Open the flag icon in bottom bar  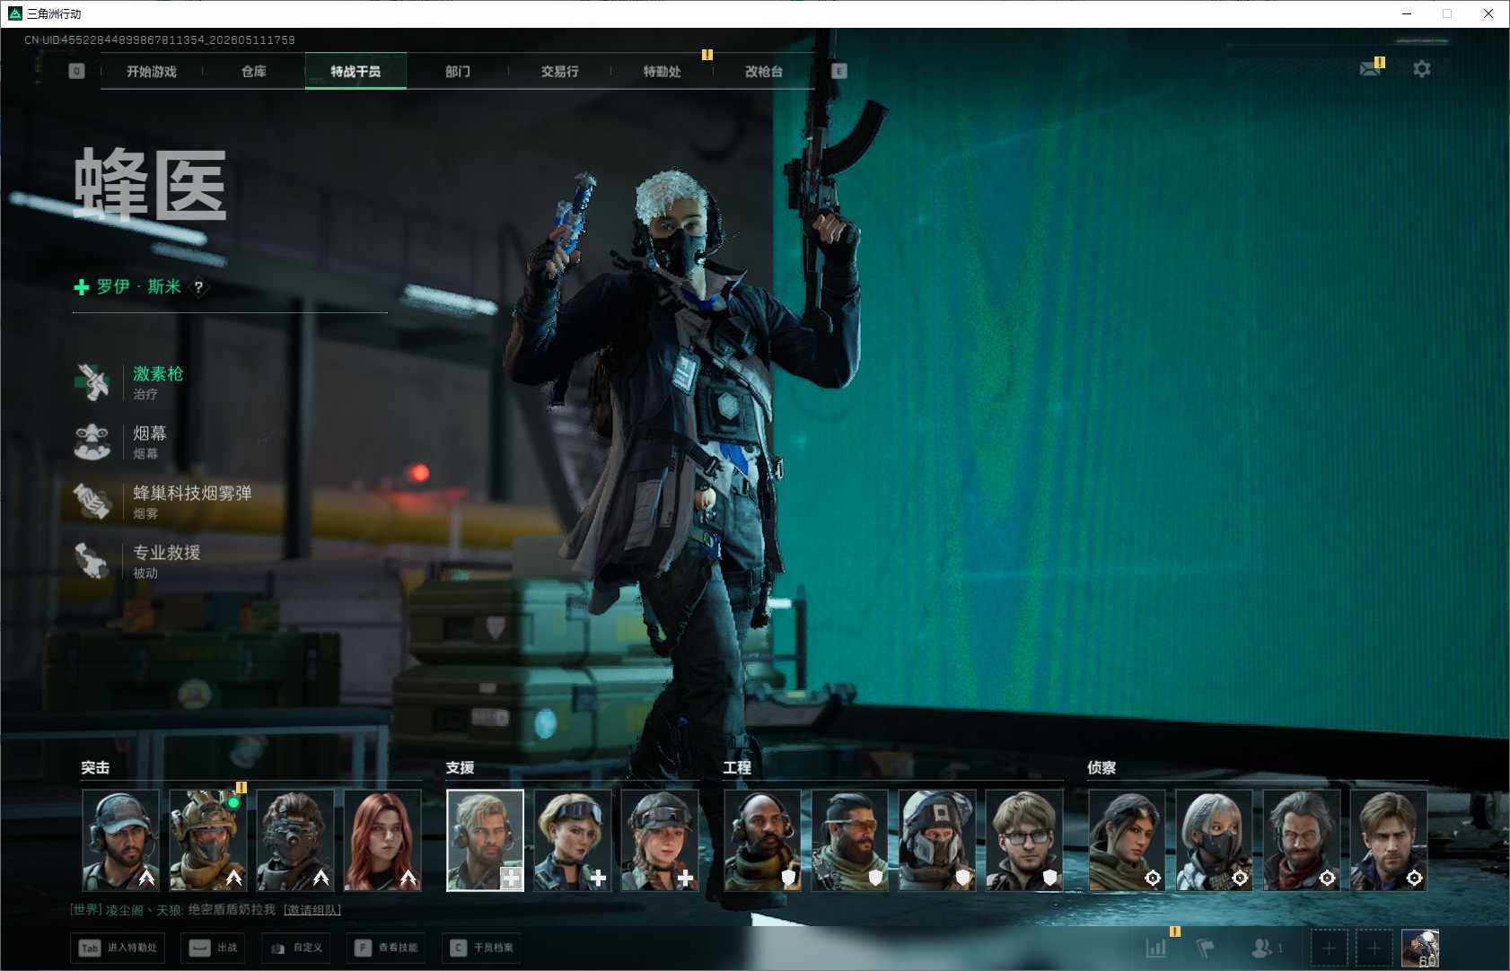[1206, 947]
